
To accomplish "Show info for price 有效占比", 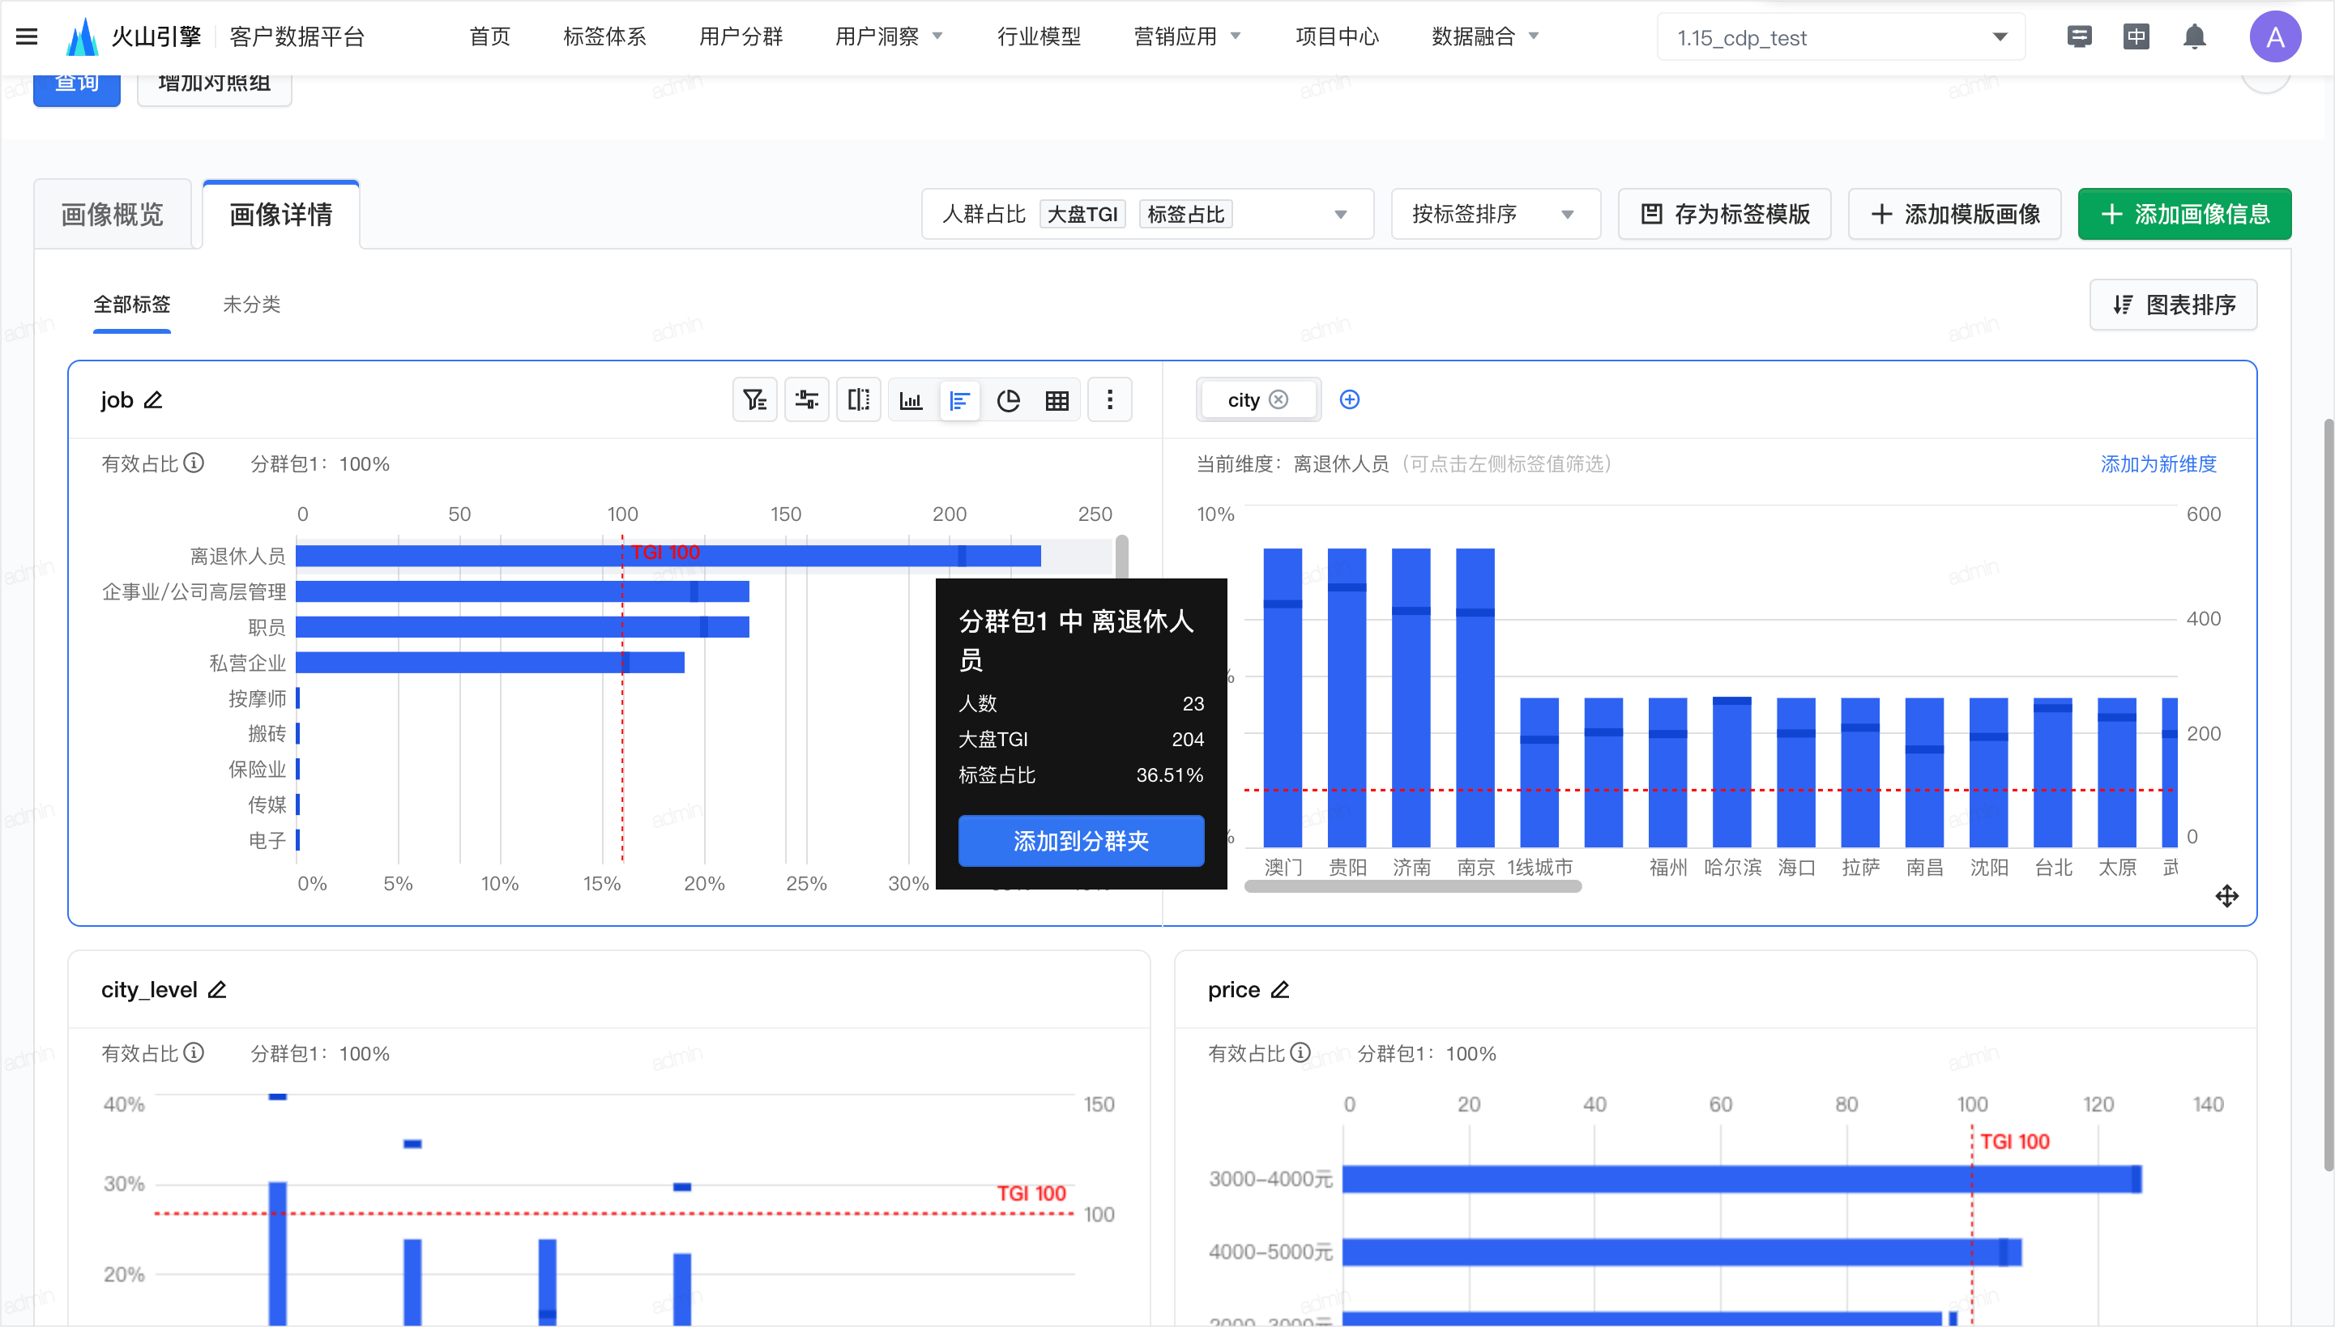I will (x=1300, y=1052).
